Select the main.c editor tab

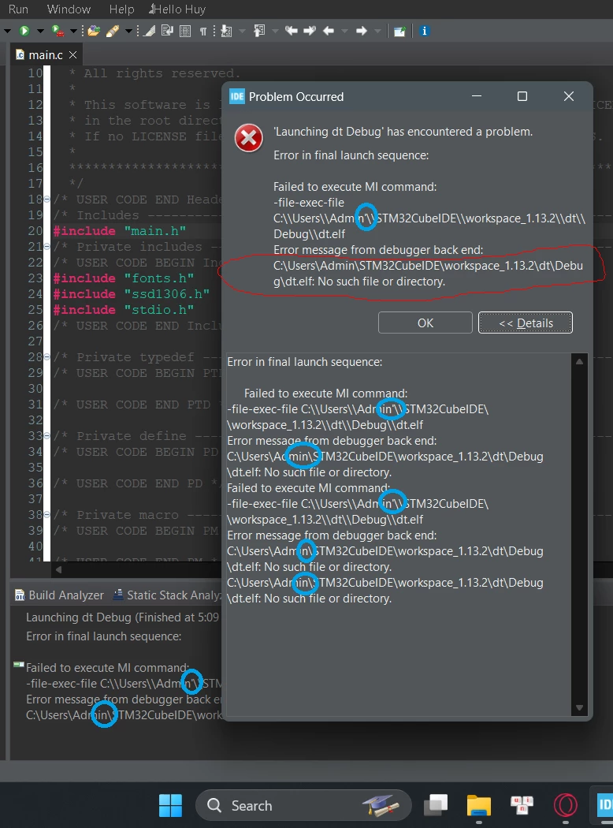46,55
